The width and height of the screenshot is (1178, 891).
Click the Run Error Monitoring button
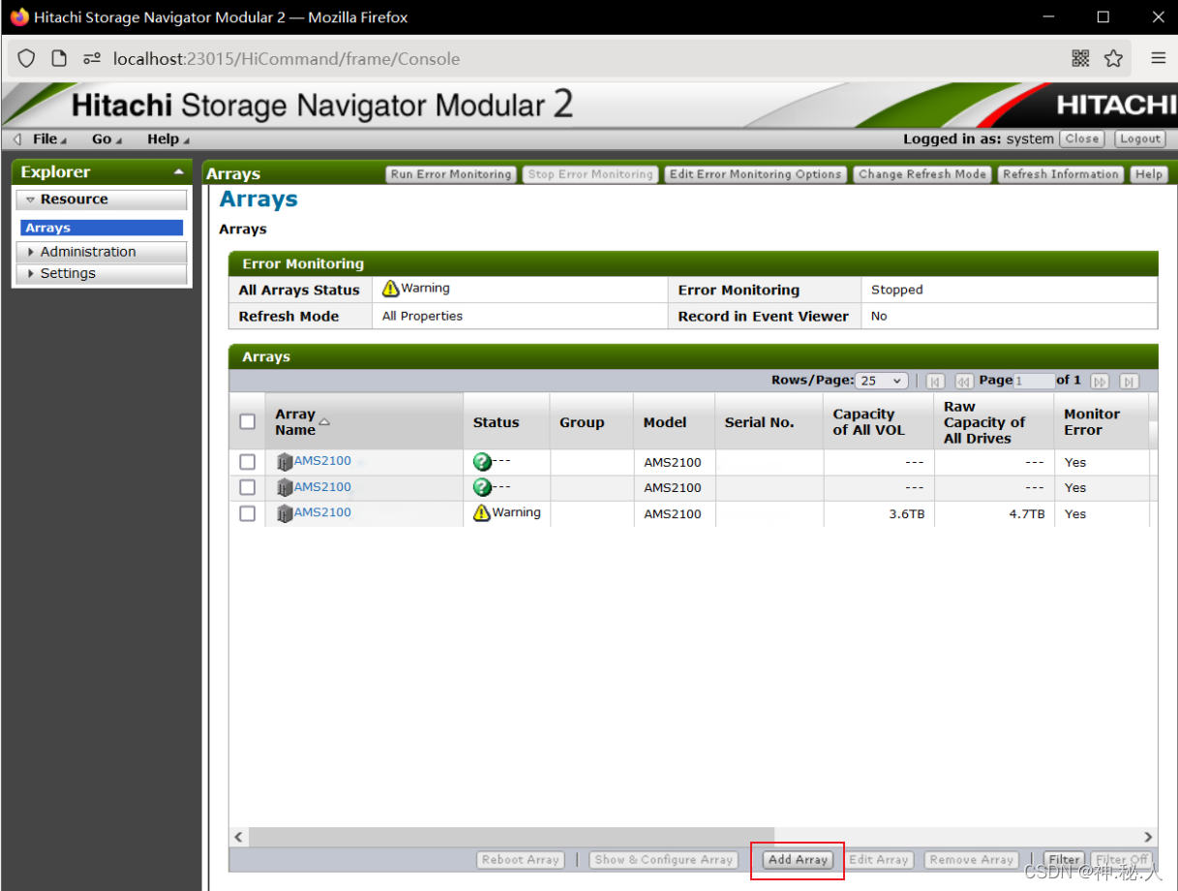click(451, 174)
